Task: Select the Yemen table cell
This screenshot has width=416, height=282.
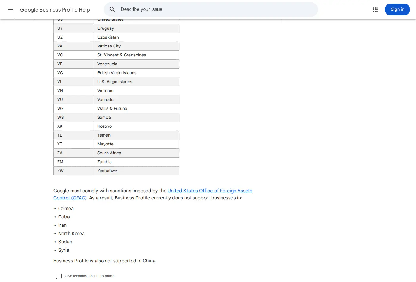Action: click(x=136, y=135)
